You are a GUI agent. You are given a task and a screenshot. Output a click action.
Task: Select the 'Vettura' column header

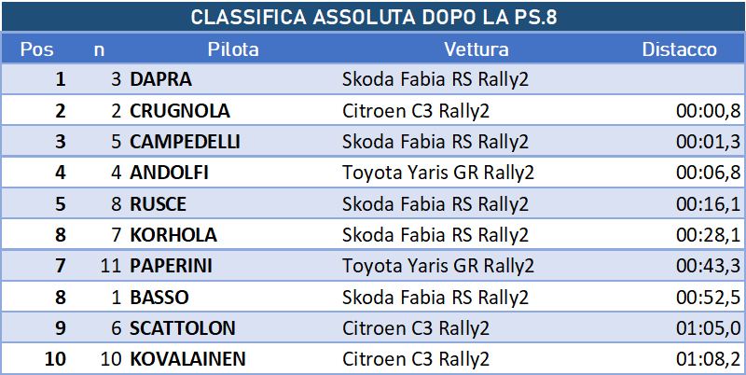pyautogui.click(x=476, y=49)
